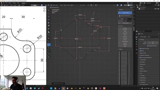This screenshot has height=90, width=160.
Task: Click the Blender logo menu icon
Action: (1, 3)
